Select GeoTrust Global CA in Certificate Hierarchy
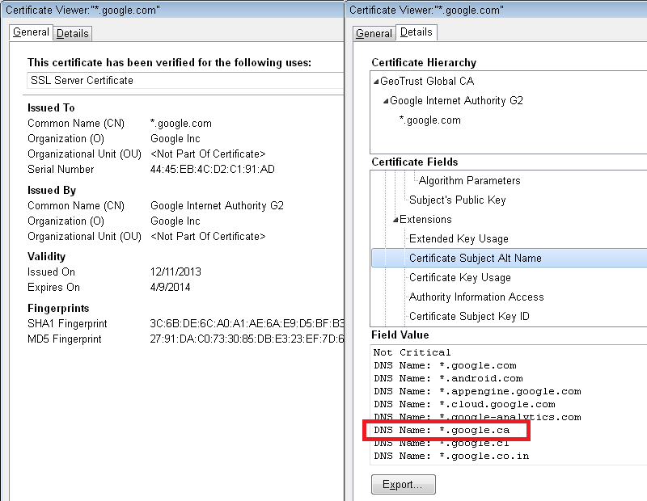This screenshot has height=501, width=647. coord(427,82)
